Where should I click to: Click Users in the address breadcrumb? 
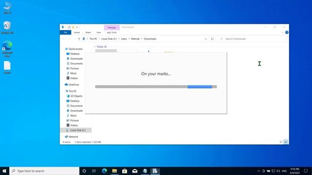tap(124, 39)
